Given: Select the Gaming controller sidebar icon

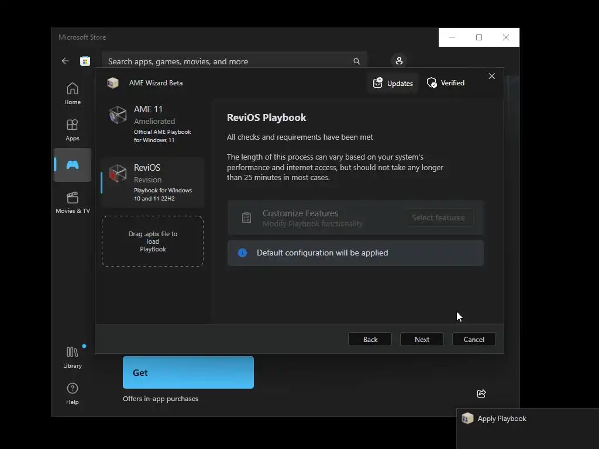Looking at the screenshot, I should [x=72, y=165].
